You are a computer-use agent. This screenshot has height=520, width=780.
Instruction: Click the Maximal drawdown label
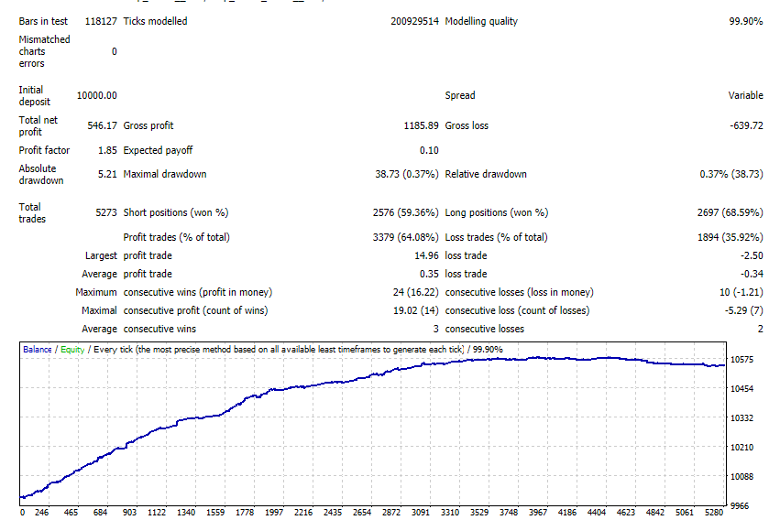(x=165, y=174)
